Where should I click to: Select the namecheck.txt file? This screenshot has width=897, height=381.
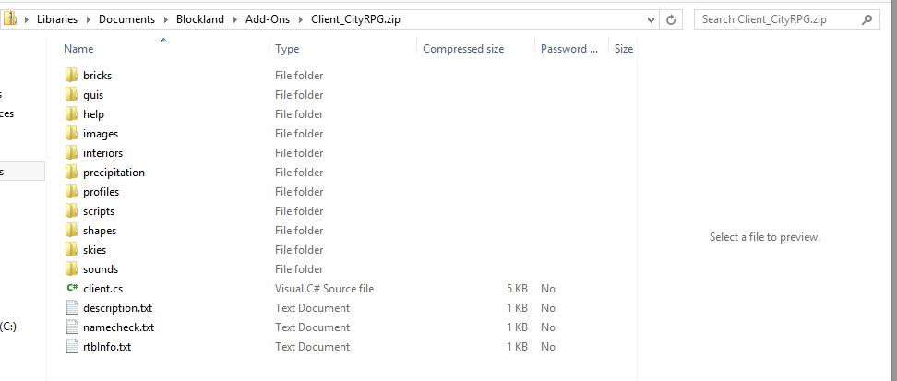point(118,327)
